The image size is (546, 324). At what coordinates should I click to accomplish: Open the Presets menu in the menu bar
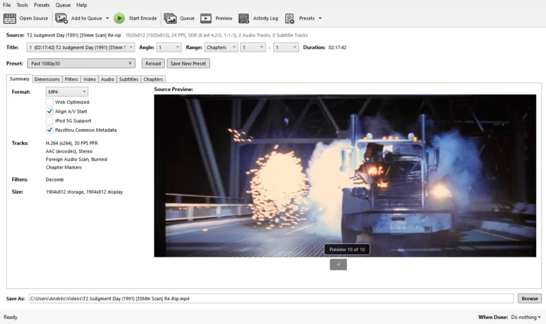pyautogui.click(x=42, y=5)
